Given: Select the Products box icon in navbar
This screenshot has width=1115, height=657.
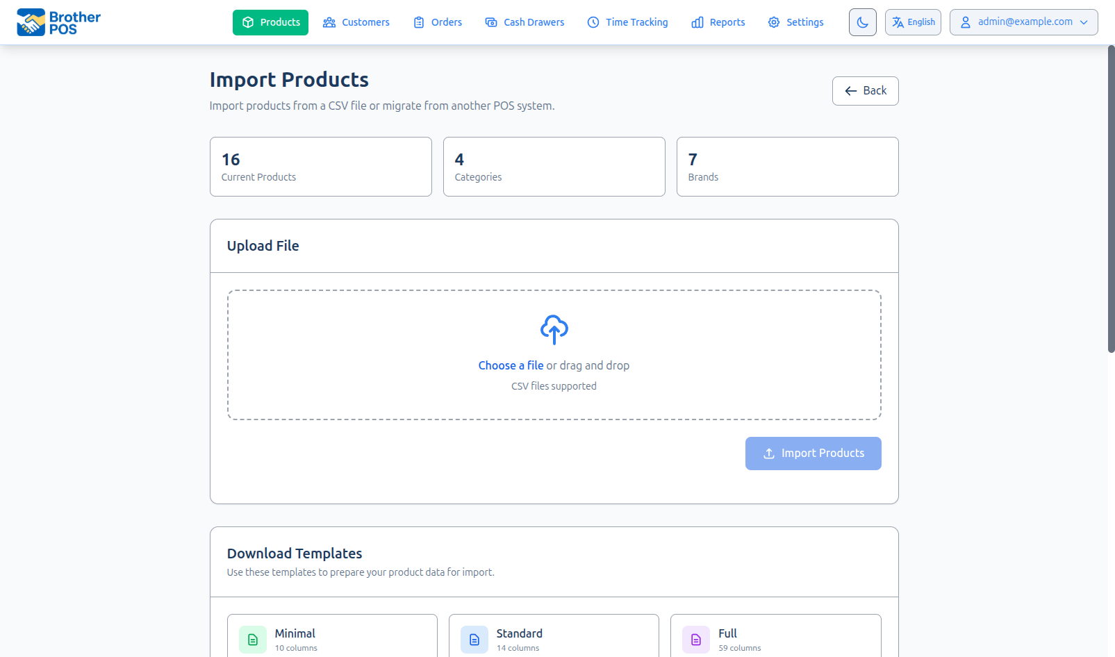Looking at the screenshot, I should click(247, 22).
